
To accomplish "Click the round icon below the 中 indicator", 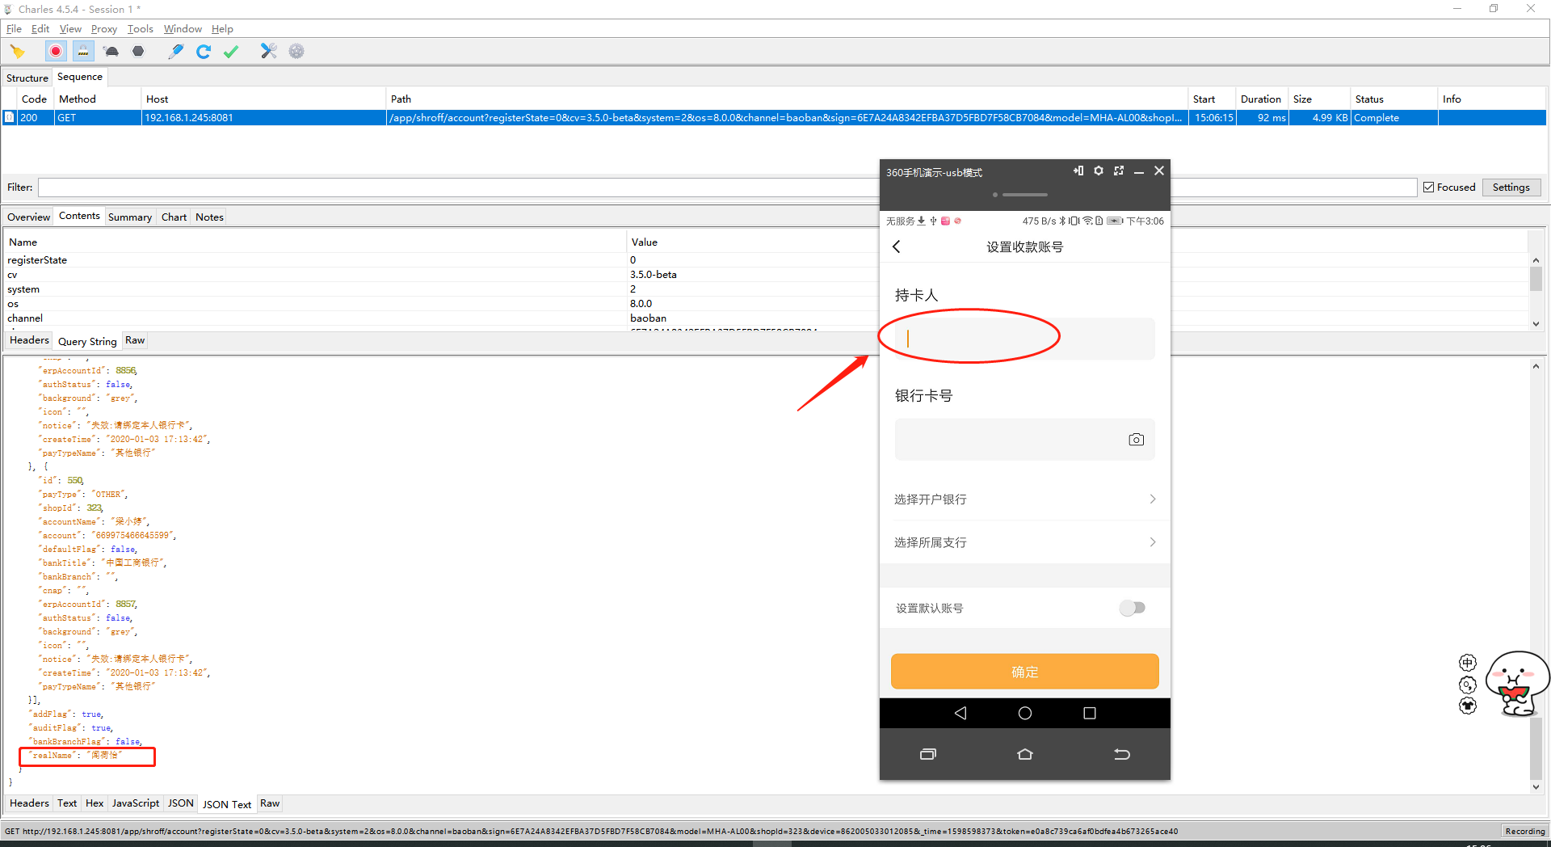I will [1468, 685].
